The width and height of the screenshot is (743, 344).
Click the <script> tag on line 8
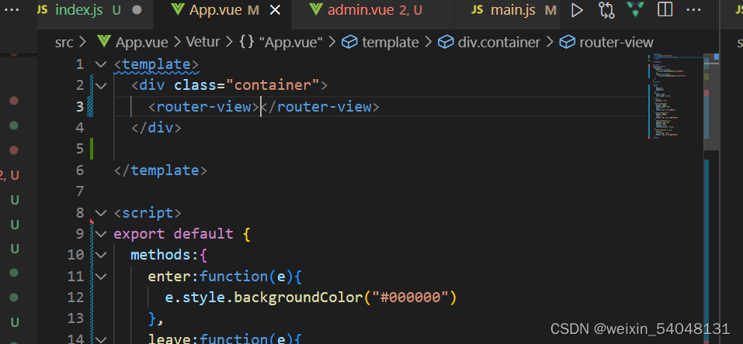pos(148,213)
